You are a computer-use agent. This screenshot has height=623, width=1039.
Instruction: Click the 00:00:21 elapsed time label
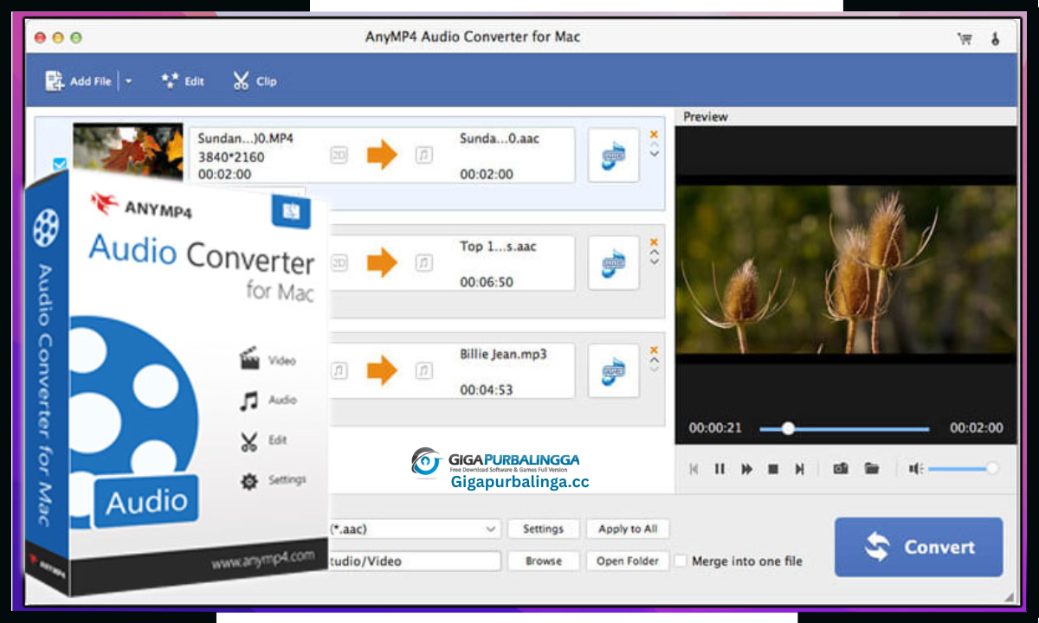[715, 428]
